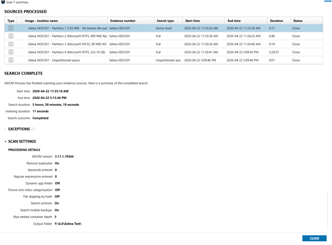
Task: Click end time 2020-04-22 5:09:45 PM cell
Action: coord(242,52)
